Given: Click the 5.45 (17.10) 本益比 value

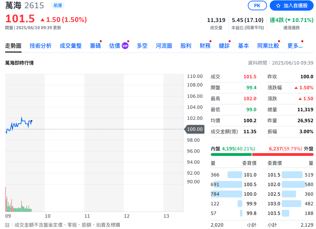Looking at the screenshot, I should coord(247,20).
